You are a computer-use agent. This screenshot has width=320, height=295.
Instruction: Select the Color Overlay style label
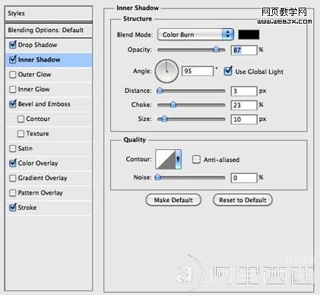(38, 163)
